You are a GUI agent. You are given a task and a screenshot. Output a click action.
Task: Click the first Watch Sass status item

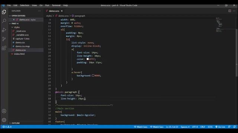(x=141, y=127)
